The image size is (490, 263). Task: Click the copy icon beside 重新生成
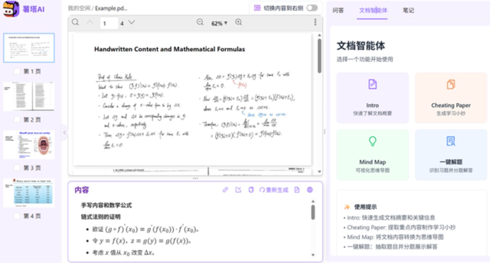251,190
